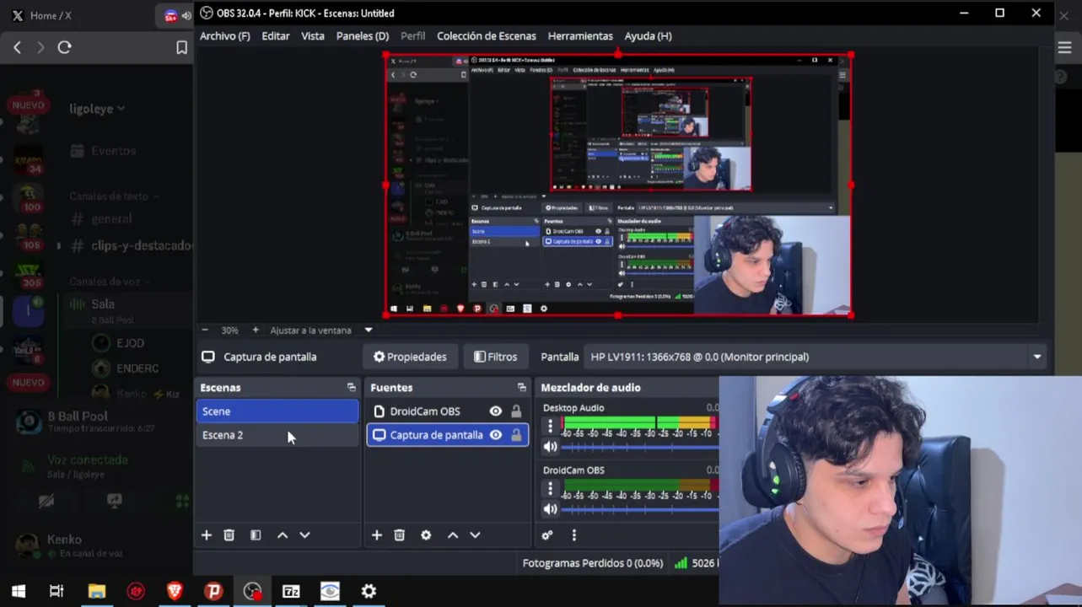Open Eventos in Discord sidebar
The width and height of the screenshot is (1082, 607).
coord(105,151)
